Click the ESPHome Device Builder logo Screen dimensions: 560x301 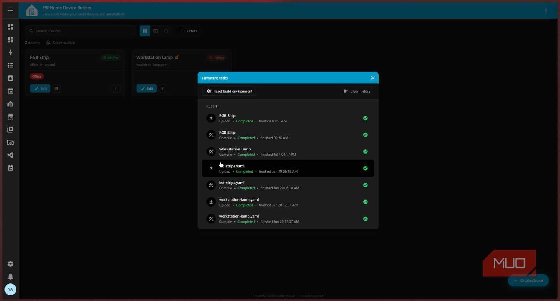point(32,10)
